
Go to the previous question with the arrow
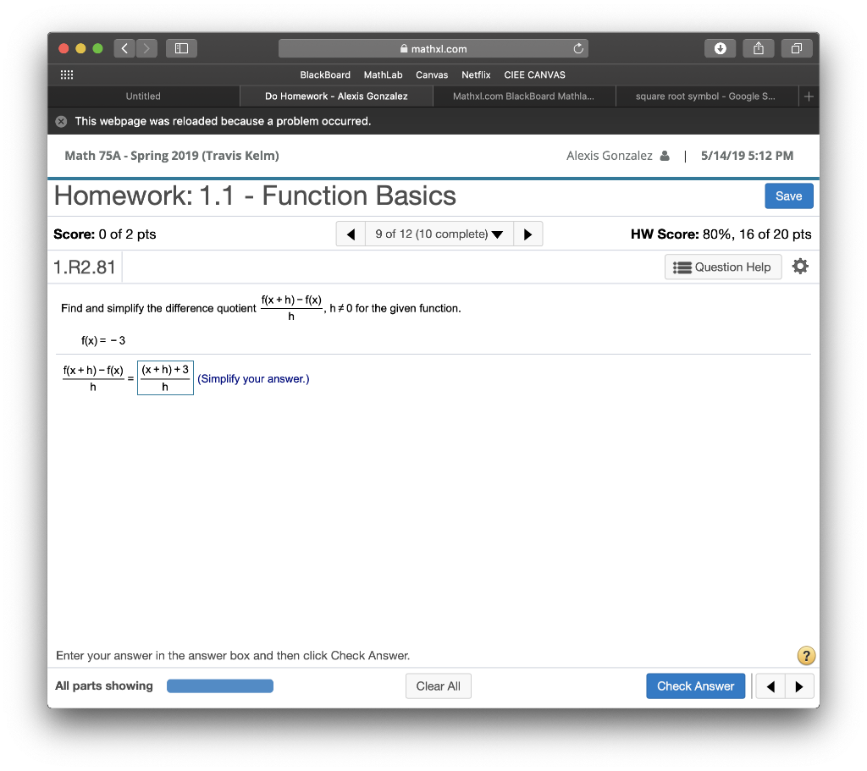(x=351, y=234)
